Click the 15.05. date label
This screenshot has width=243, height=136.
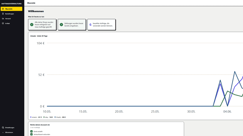pyautogui.click(x=83, y=111)
